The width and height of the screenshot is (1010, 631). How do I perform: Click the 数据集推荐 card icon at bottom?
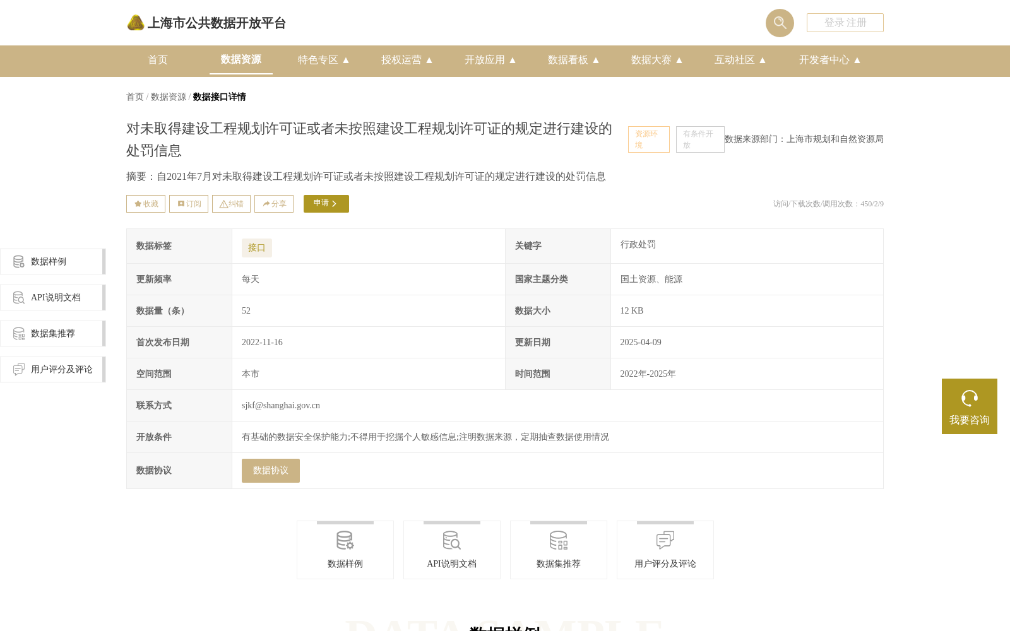(559, 541)
